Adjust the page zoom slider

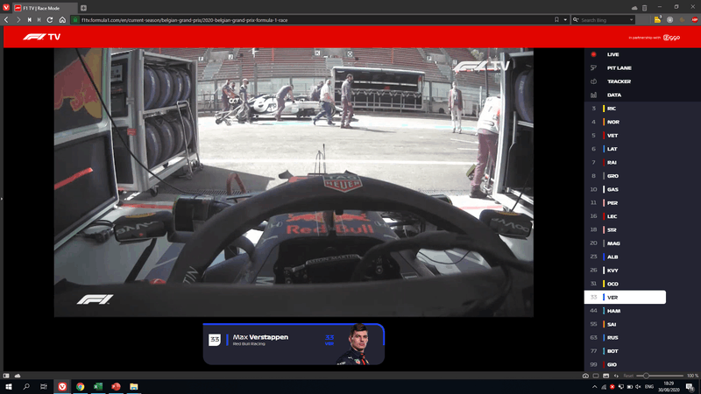pos(660,376)
